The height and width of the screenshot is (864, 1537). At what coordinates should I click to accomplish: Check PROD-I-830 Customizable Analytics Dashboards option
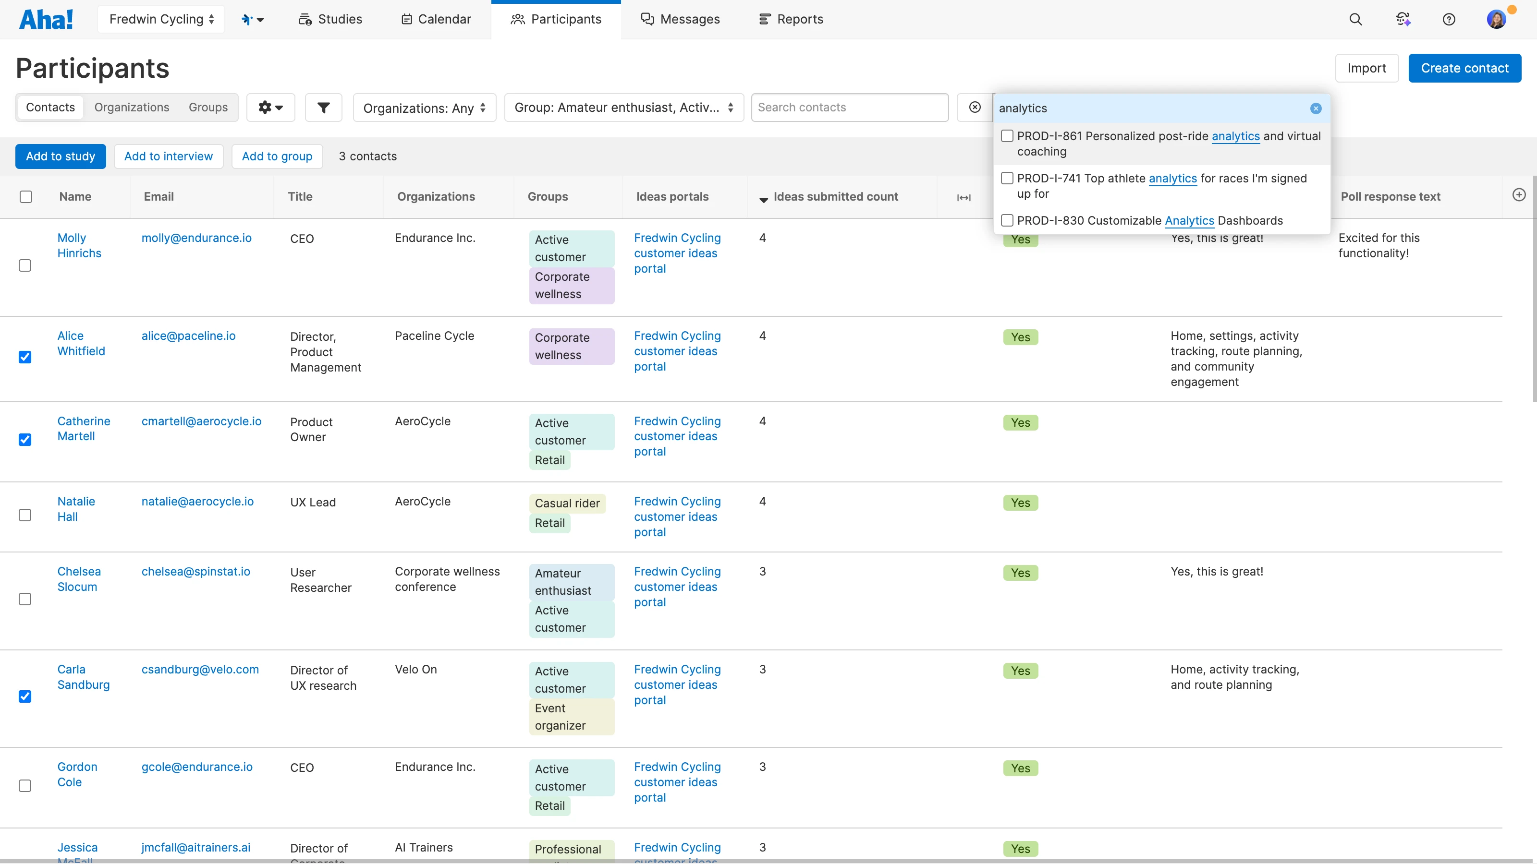click(1007, 220)
